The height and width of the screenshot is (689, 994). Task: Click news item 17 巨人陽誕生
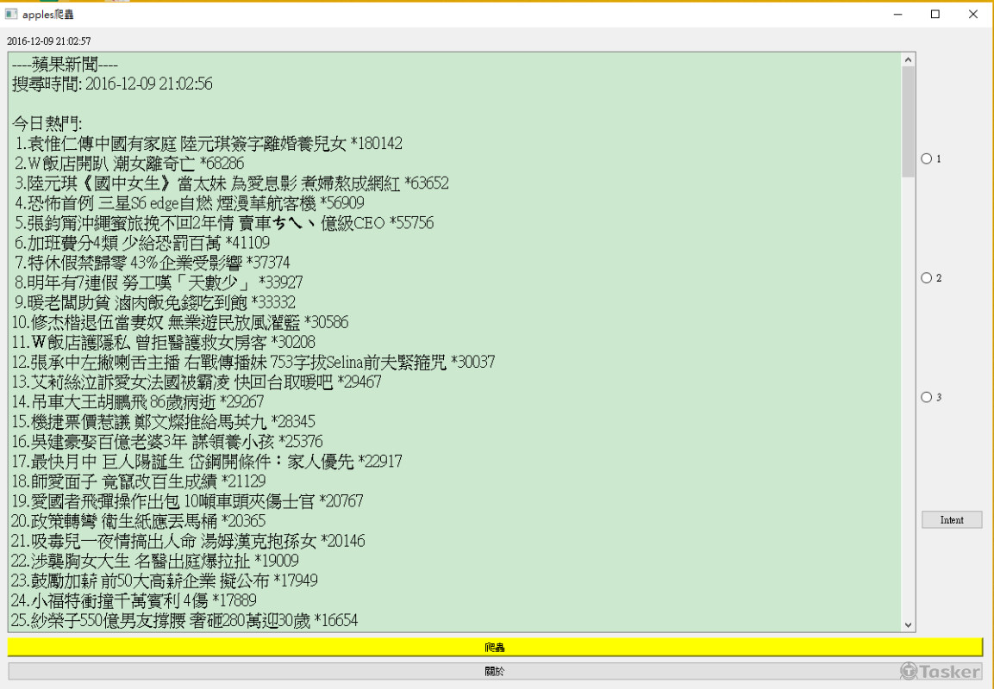coord(207,462)
